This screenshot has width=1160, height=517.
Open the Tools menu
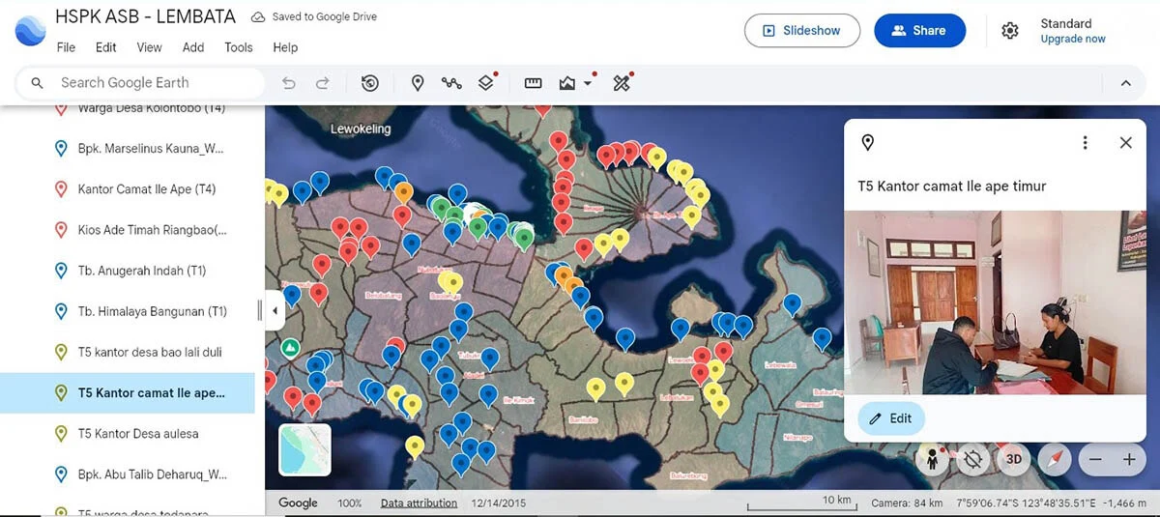coord(239,47)
